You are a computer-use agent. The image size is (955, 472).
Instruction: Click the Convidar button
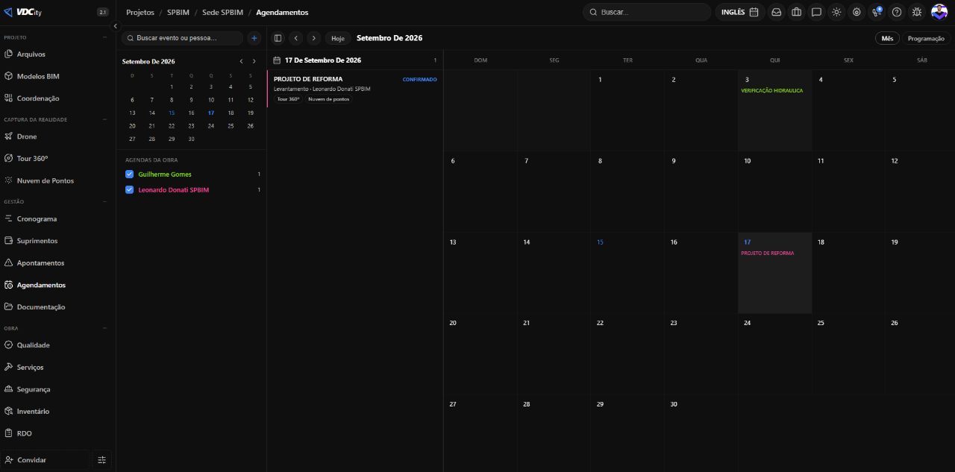click(x=46, y=460)
